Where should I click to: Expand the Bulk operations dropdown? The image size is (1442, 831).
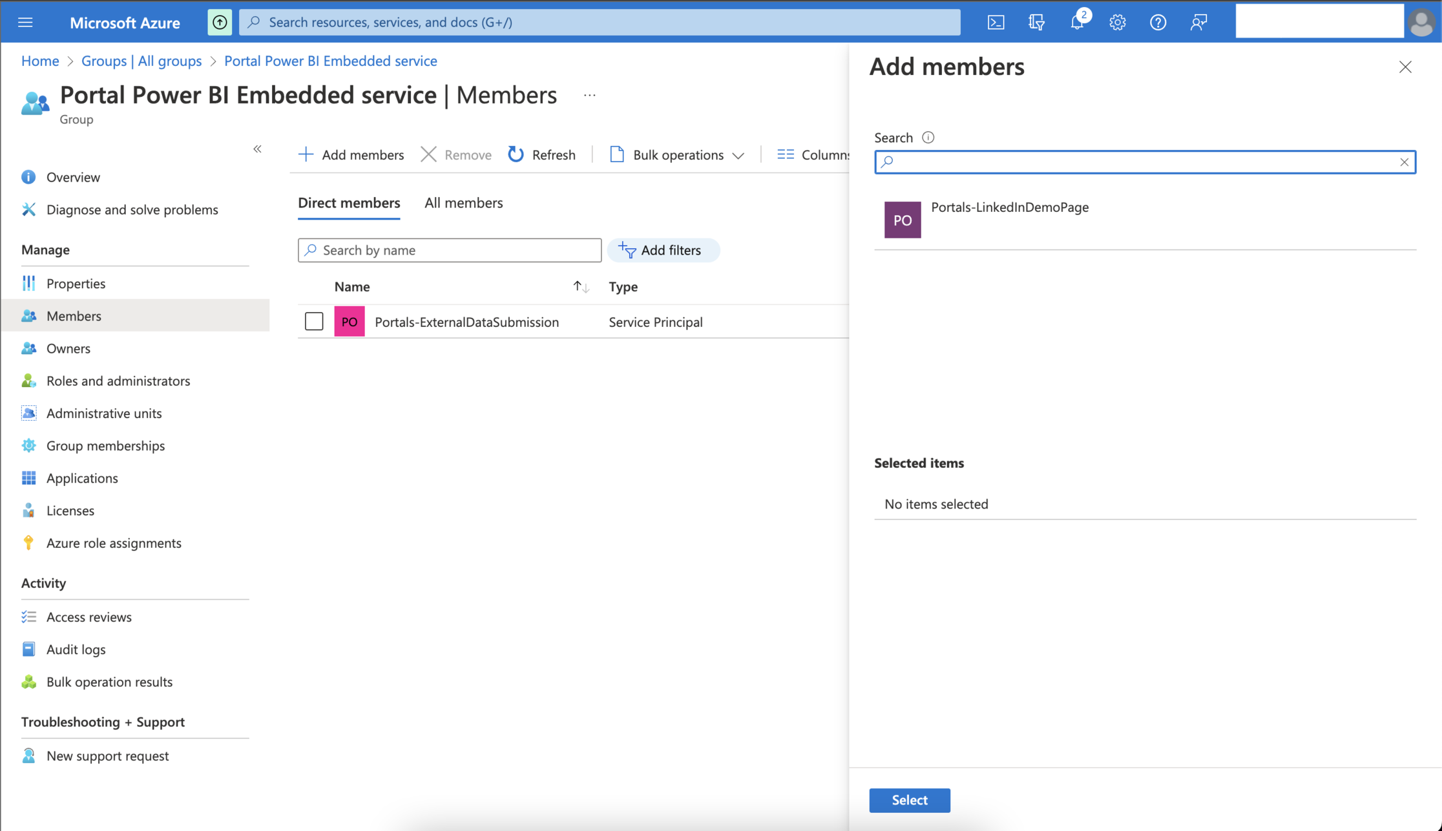[677, 154]
